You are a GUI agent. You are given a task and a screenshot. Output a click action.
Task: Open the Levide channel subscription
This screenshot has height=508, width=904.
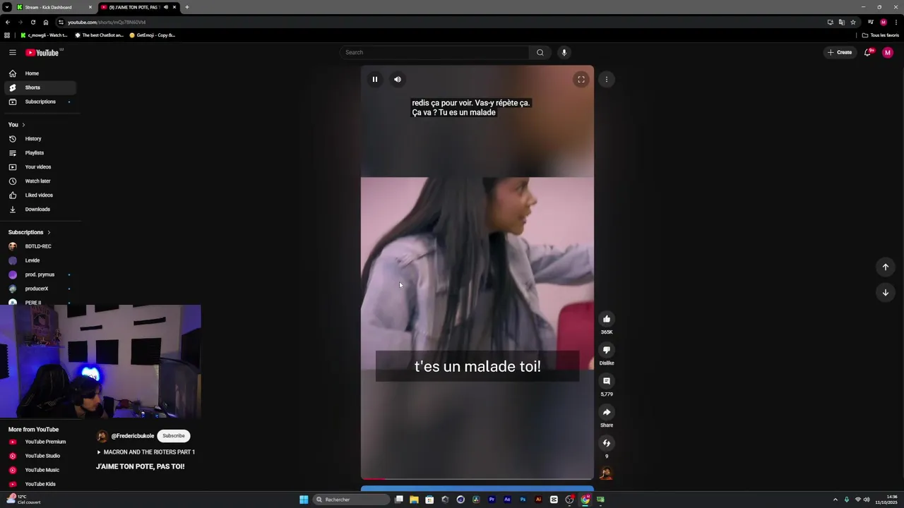tap(40, 260)
